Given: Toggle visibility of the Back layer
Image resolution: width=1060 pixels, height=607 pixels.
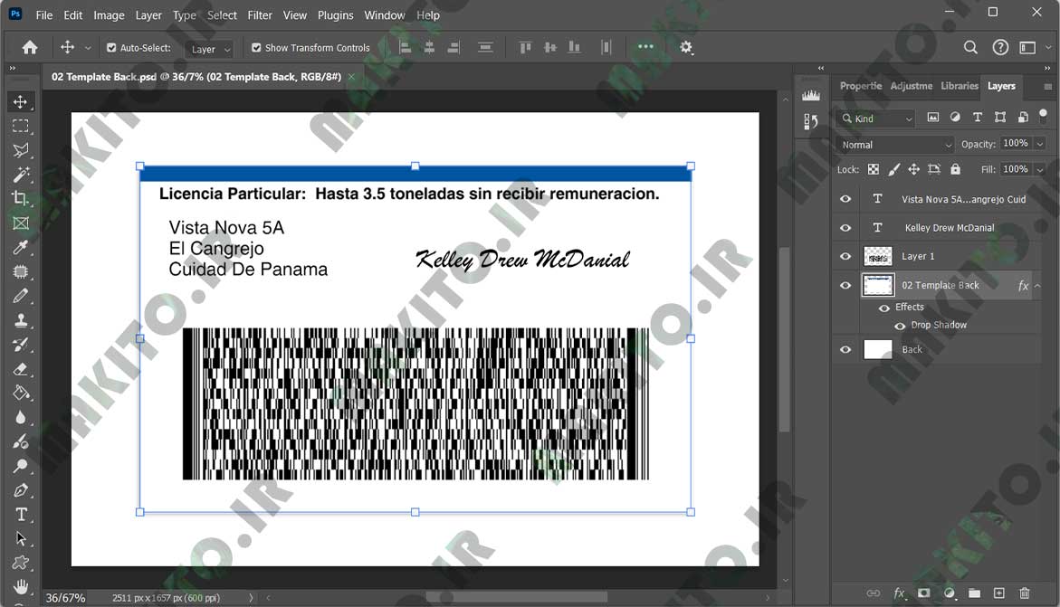Looking at the screenshot, I should click(845, 349).
